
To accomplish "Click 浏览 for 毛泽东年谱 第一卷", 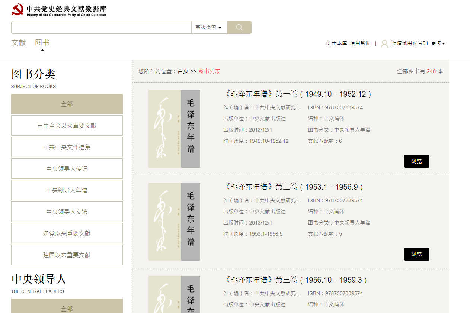I will [x=416, y=161].
